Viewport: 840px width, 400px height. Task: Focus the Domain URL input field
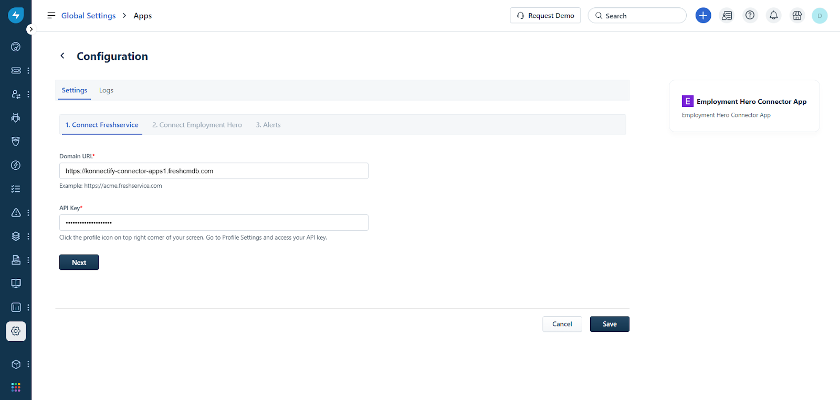(214, 171)
